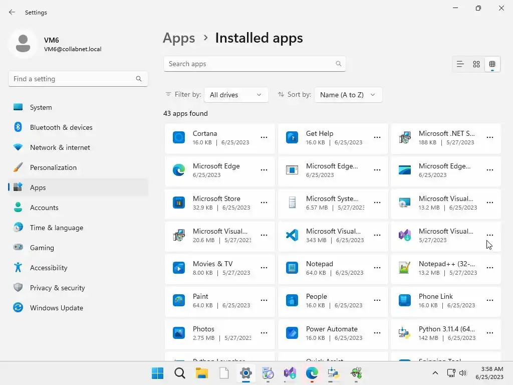Screen dimensions: 513x385
Task: Go back with the back arrow
Action: [12, 12]
